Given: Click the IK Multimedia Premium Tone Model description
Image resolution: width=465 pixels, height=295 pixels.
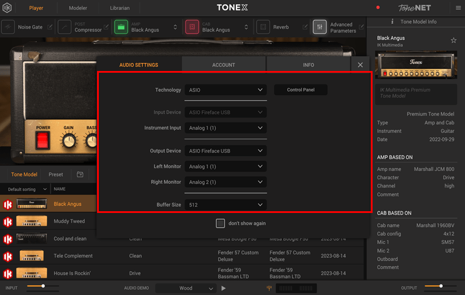Looking at the screenshot, I should (416, 94).
